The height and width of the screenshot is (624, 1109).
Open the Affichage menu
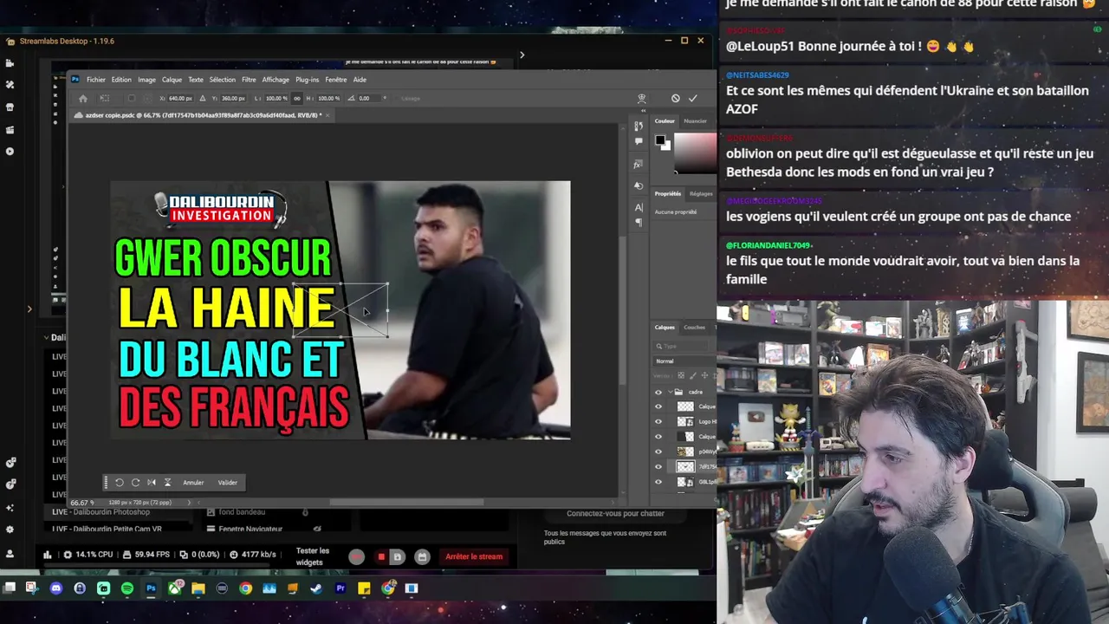pyautogui.click(x=276, y=80)
